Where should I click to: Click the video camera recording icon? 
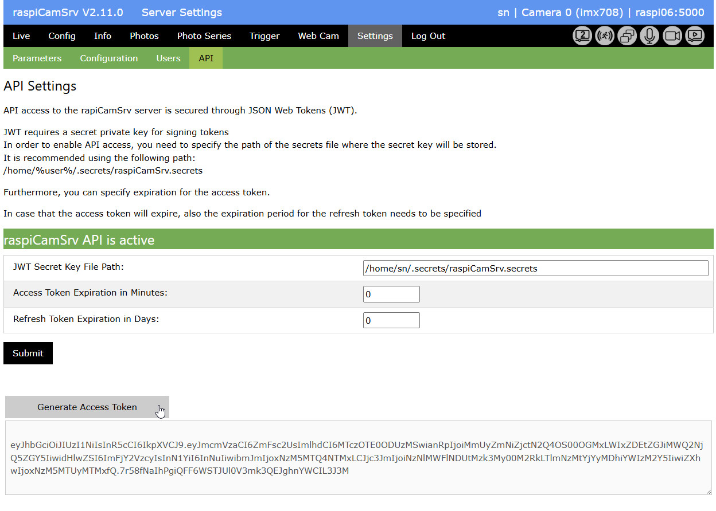[x=672, y=36]
